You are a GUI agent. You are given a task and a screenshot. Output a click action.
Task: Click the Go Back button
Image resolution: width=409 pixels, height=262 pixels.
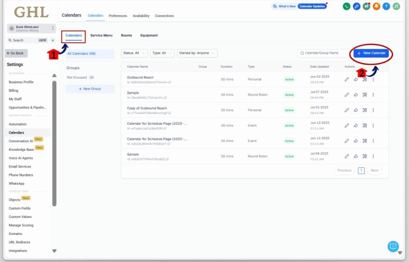(16, 53)
